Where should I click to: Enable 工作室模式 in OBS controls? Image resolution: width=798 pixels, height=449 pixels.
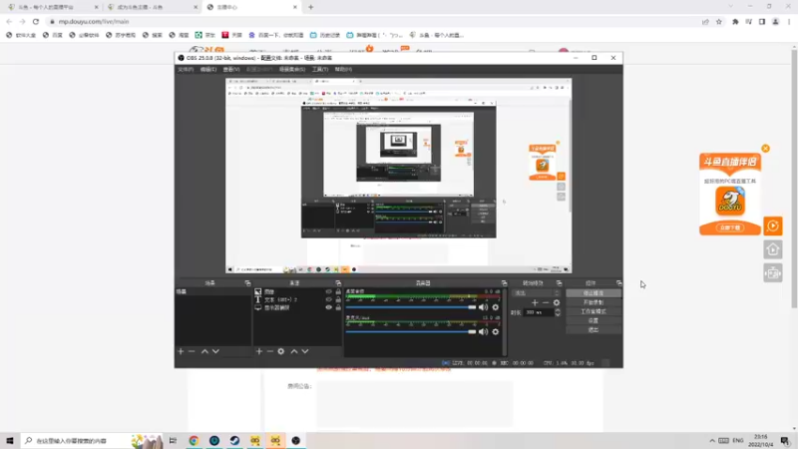(x=594, y=311)
